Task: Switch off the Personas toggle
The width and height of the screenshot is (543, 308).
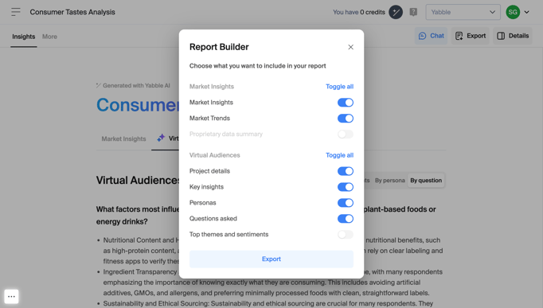Action: [x=346, y=203]
